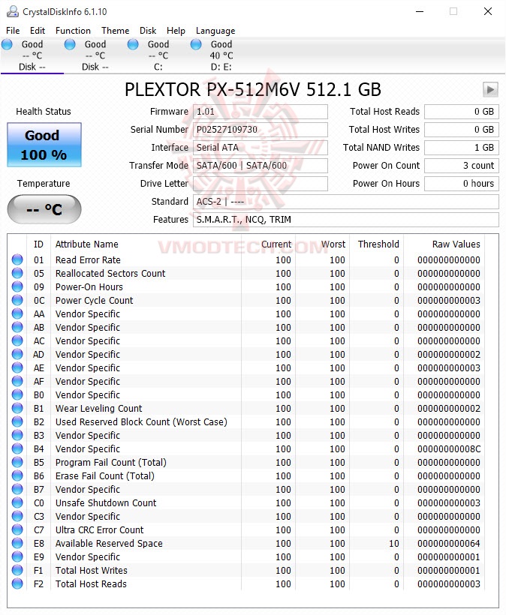Viewport: 506px width, 615px height.
Task: Click the Total Host Reads 0 GB value
Action: (x=462, y=112)
